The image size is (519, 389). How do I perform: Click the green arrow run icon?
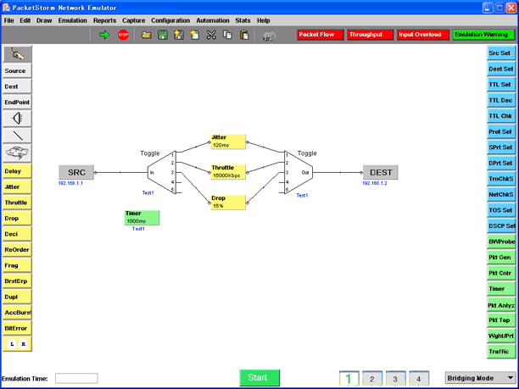point(104,35)
